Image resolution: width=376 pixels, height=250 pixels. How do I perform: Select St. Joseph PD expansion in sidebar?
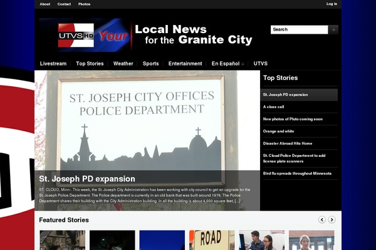(299, 95)
